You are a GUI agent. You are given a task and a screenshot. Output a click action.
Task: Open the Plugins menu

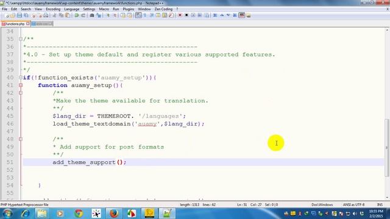tap(129, 9)
